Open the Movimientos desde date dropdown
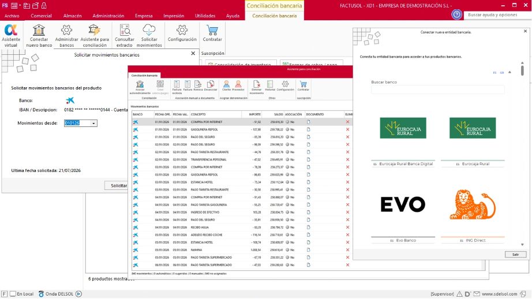This screenshot has width=532, height=299. (93, 123)
